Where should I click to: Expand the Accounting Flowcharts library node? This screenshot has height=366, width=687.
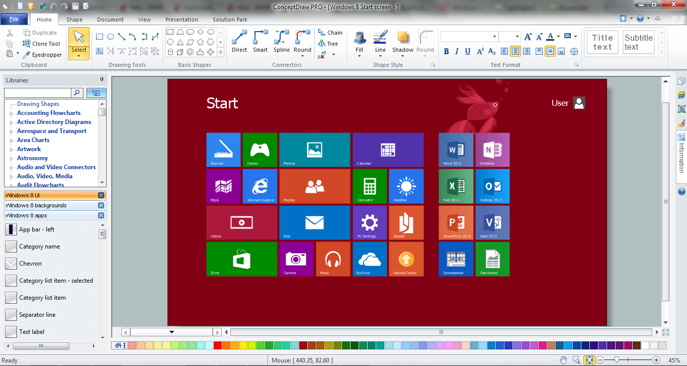coord(11,113)
